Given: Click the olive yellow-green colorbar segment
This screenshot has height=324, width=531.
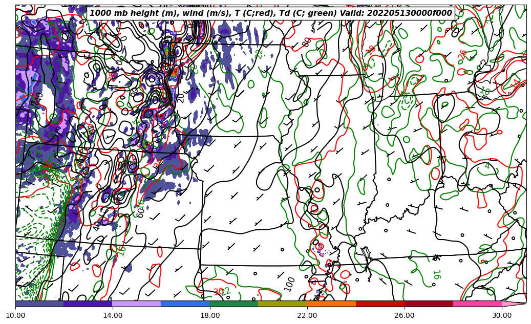Looking at the screenshot, I should click(x=282, y=304).
